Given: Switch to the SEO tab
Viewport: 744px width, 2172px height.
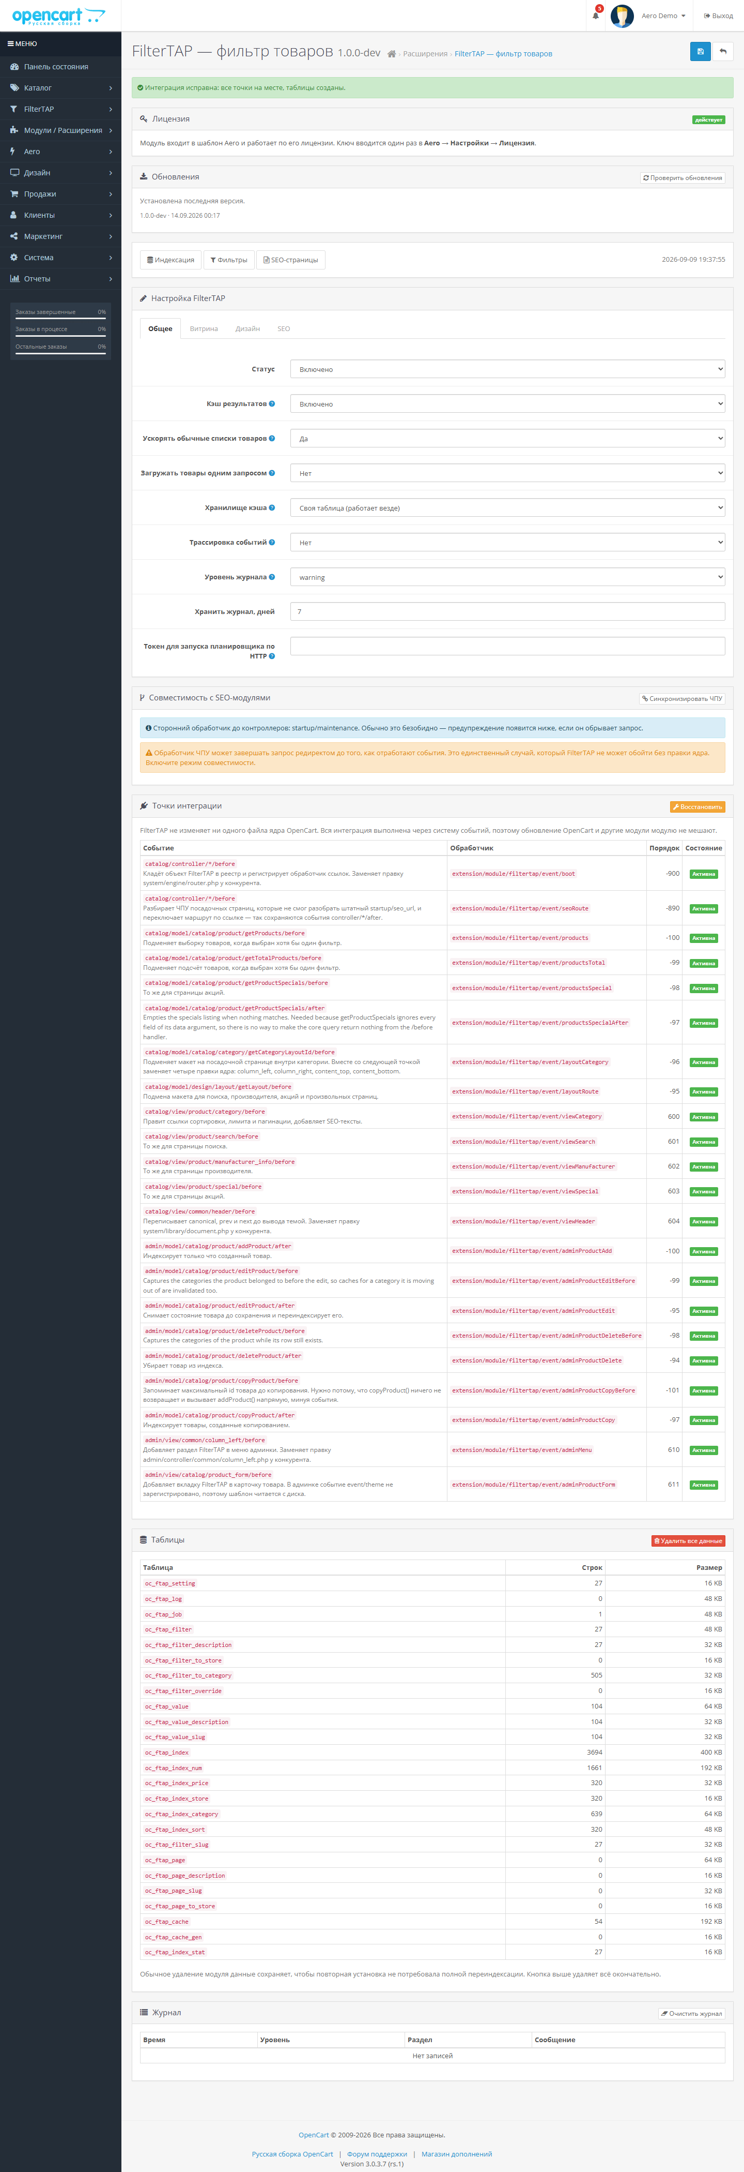Looking at the screenshot, I should [284, 329].
